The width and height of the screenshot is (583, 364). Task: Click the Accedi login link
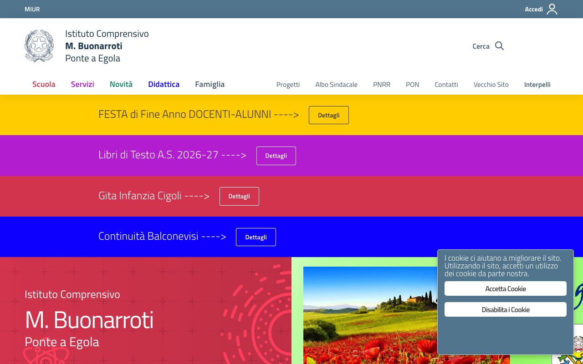pos(534,9)
